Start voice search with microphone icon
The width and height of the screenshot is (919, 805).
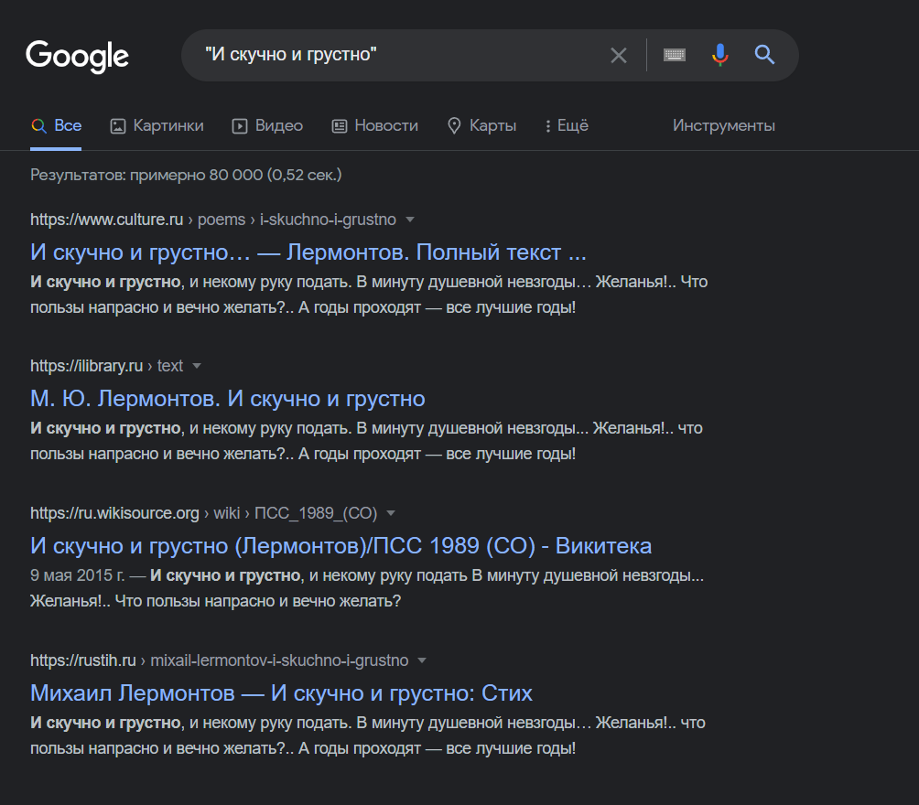[719, 55]
